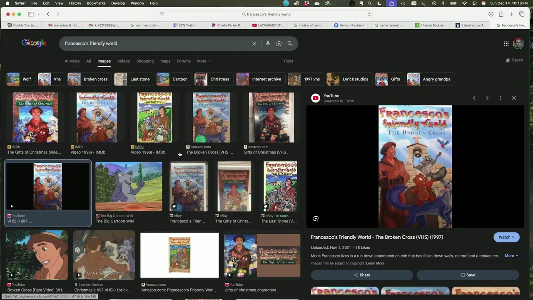Screen dimensions: 533x300
Task: Filter by the Wolf chip
Action: coord(20,79)
